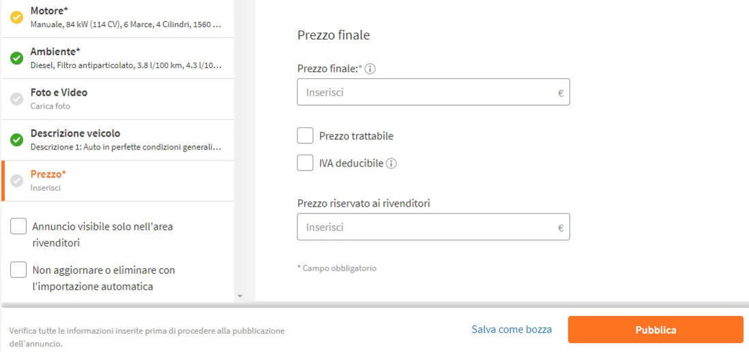Enable the Prezzo trattabile checkbox
Viewport: 749px width, 352px height.
pyautogui.click(x=305, y=136)
